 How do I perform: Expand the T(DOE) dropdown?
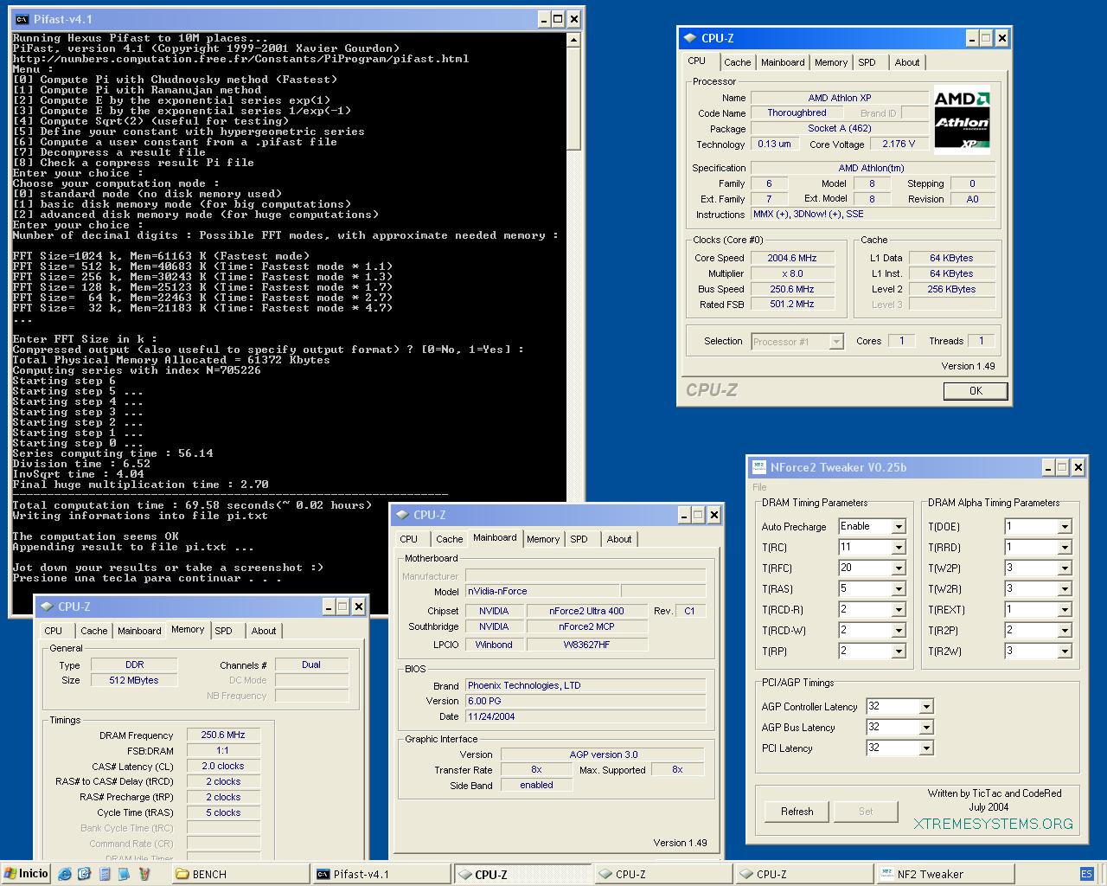(x=1065, y=527)
